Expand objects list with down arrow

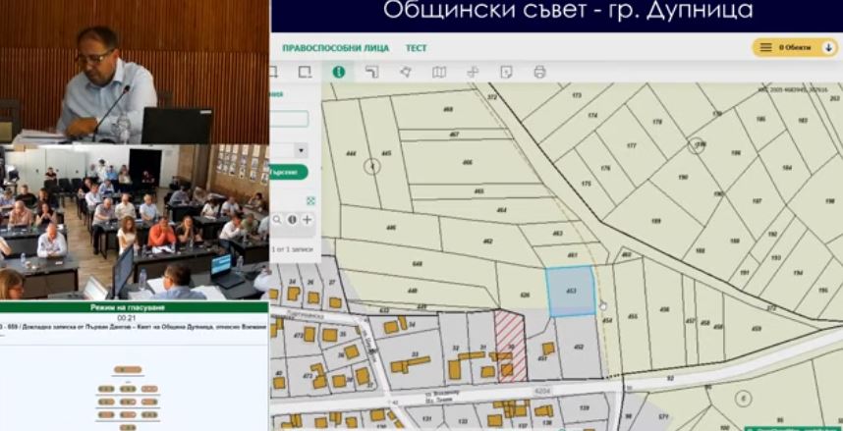tap(828, 47)
